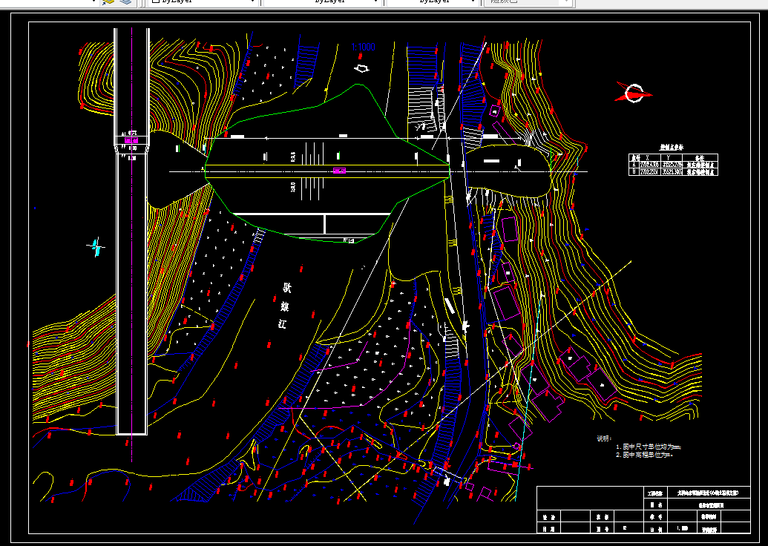Open the first ByLayer color dropdown
The height and width of the screenshot is (546, 768).
coord(203,2)
